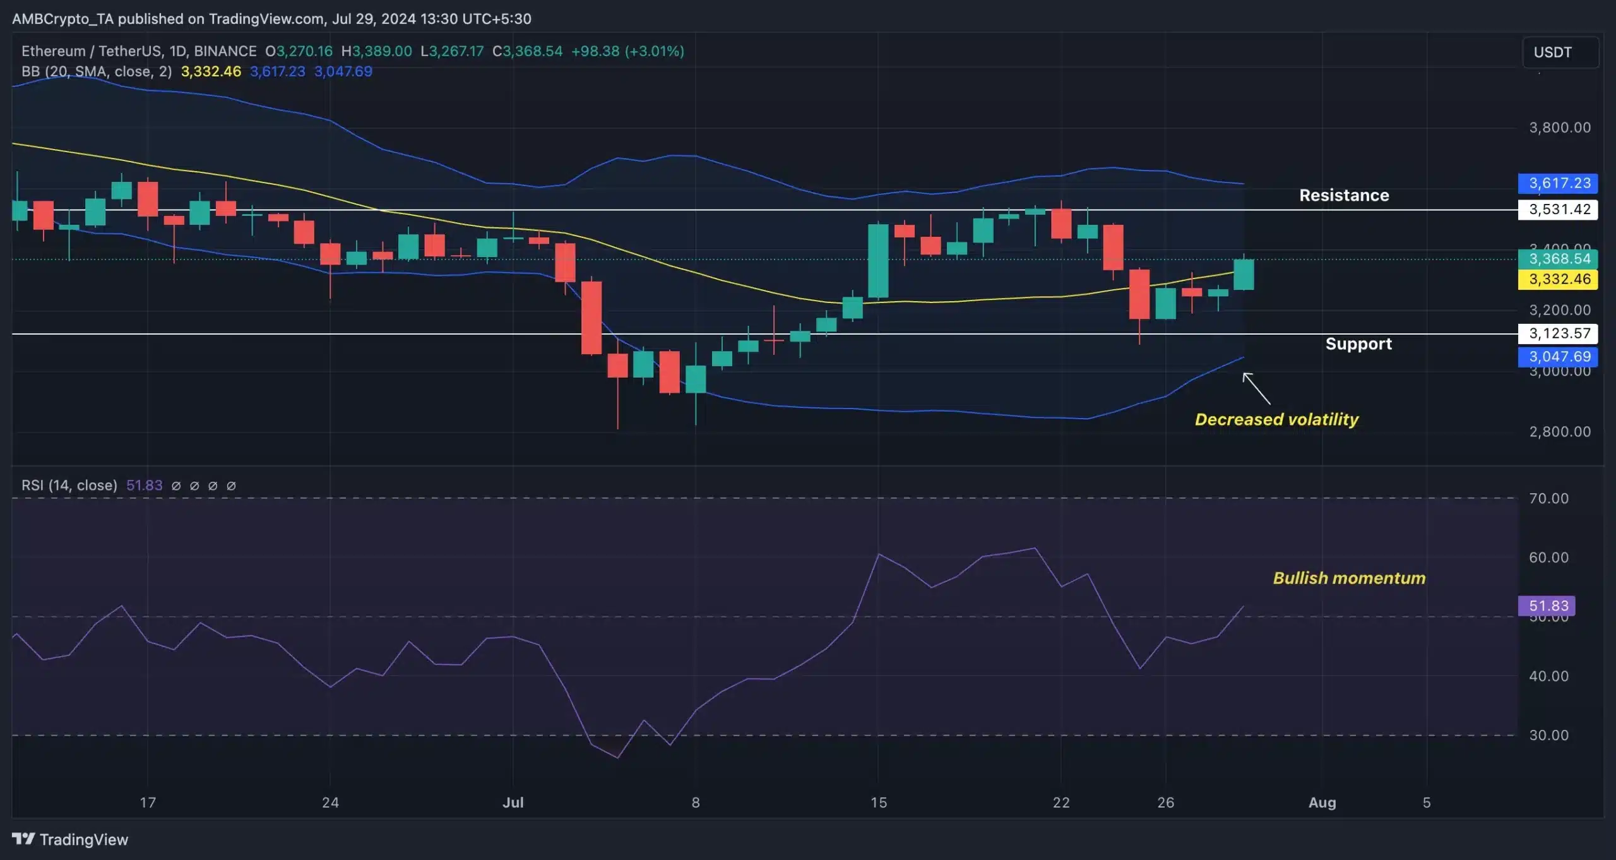Click the low value L3,267.17 in header

452,51
